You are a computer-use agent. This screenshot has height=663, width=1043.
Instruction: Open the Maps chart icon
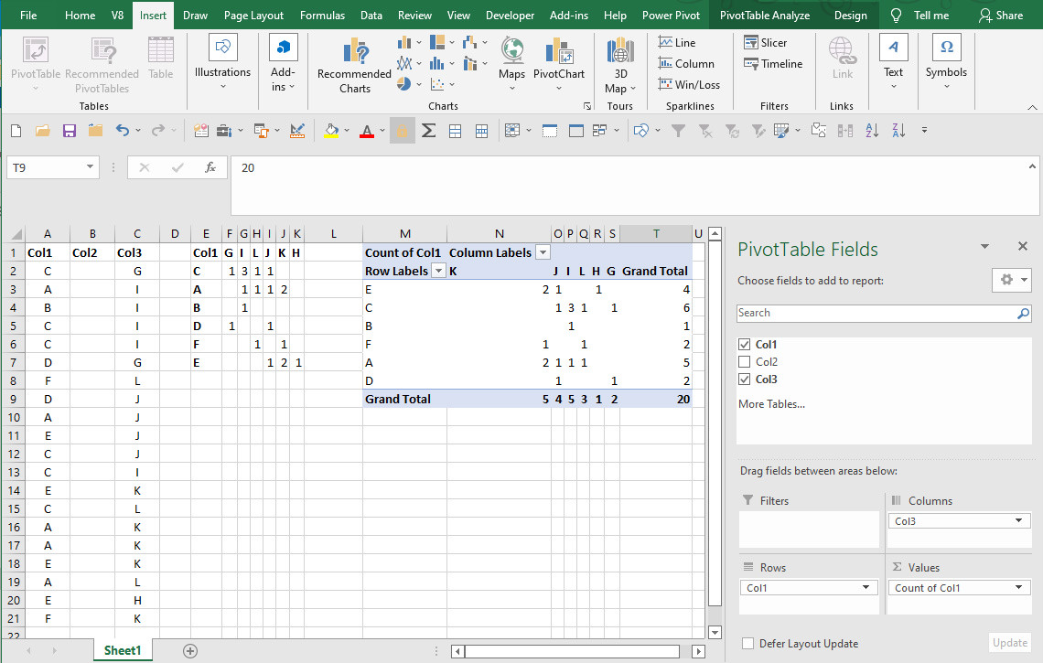[x=512, y=64]
